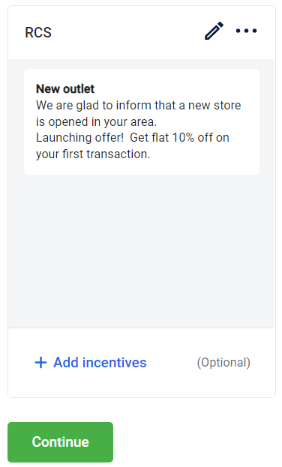Click the plus icon beside Add incentives

pos(40,363)
